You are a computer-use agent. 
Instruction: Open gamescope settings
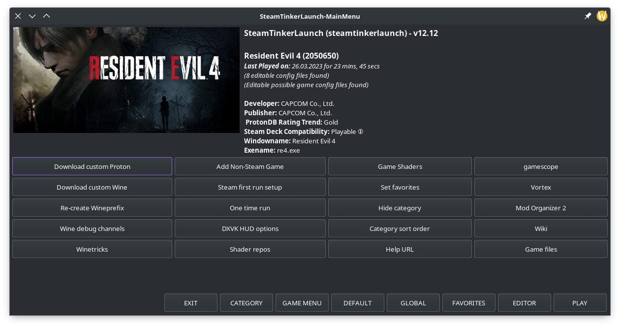coord(541,166)
